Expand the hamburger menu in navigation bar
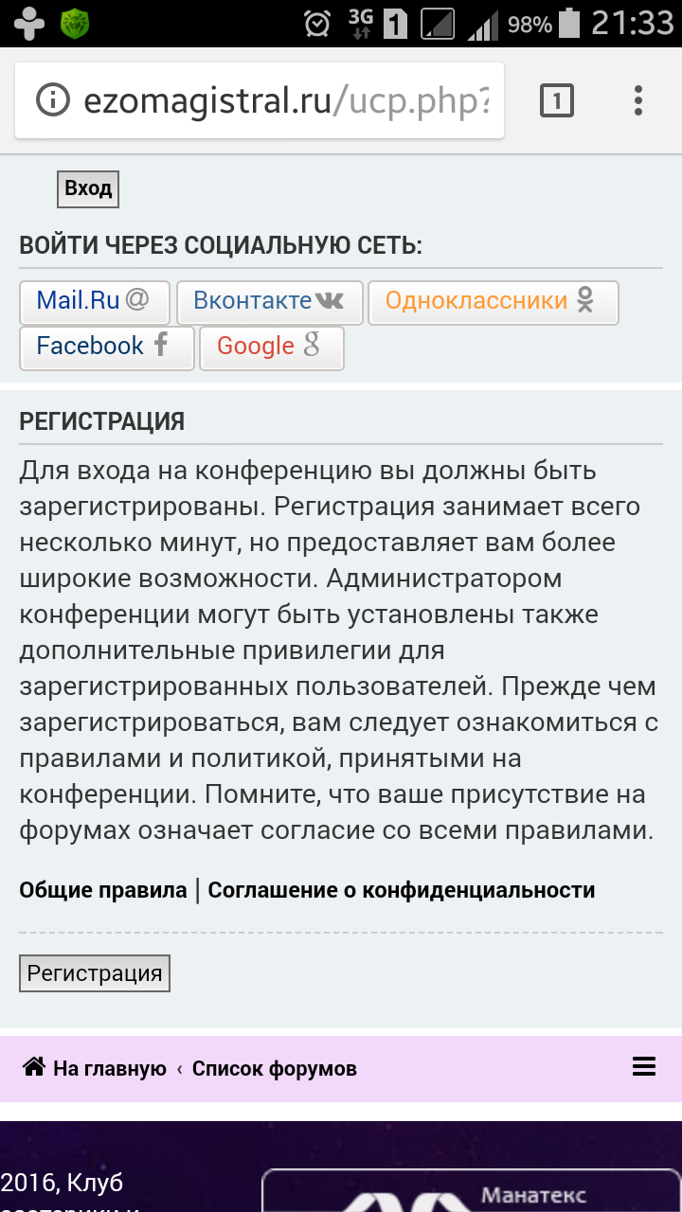This screenshot has height=1212, width=682. coord(644,1068)
